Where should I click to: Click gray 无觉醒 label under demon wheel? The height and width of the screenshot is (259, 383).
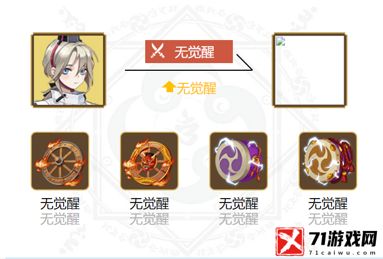tap(149, 219)
